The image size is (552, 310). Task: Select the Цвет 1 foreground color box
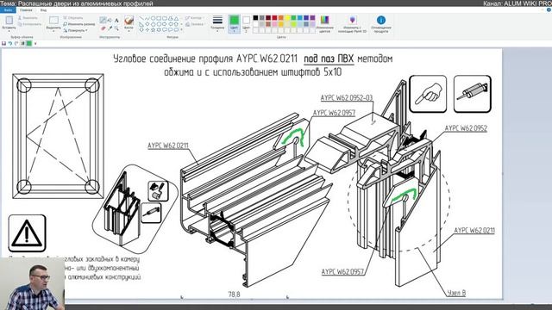point(234,23)
